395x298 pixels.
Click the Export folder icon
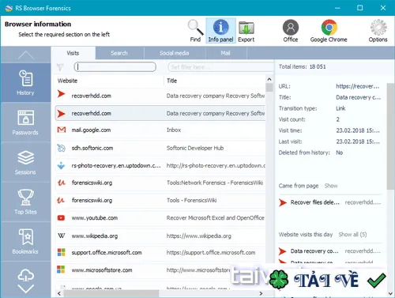pyautogui.click(x=246, y=31)
